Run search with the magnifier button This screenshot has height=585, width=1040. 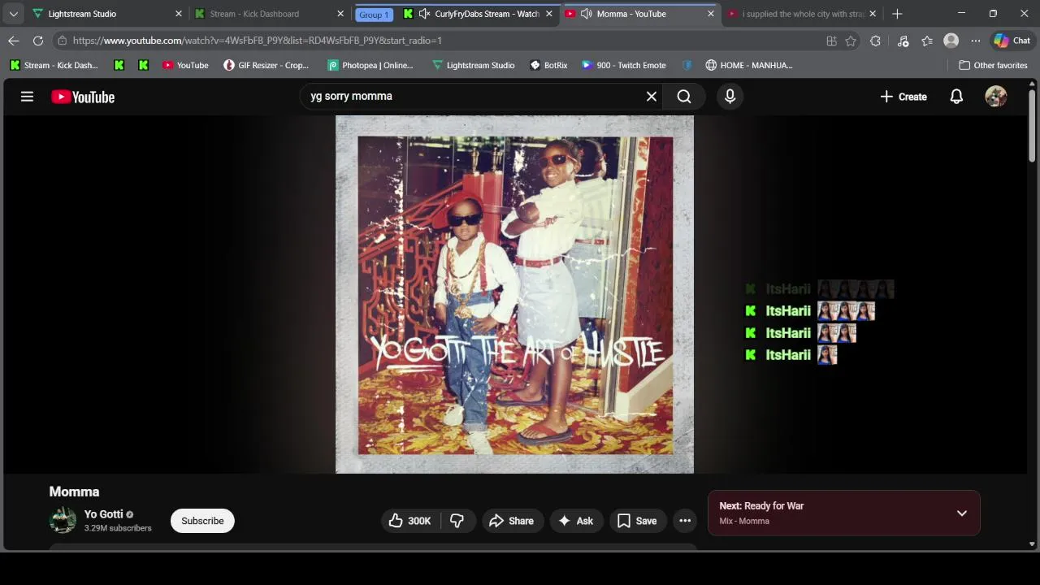pyautogui.click(x=684, y=96)
